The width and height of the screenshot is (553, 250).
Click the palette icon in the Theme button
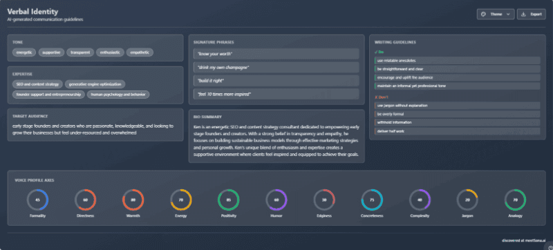pyautogui.click(x=484, y=15)
